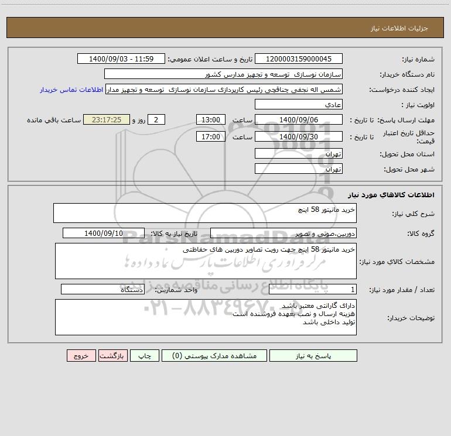Click label 'استان محل تحویل:'
The width and height of the screenshot is (451, 436).
click(x=407, y=155)
